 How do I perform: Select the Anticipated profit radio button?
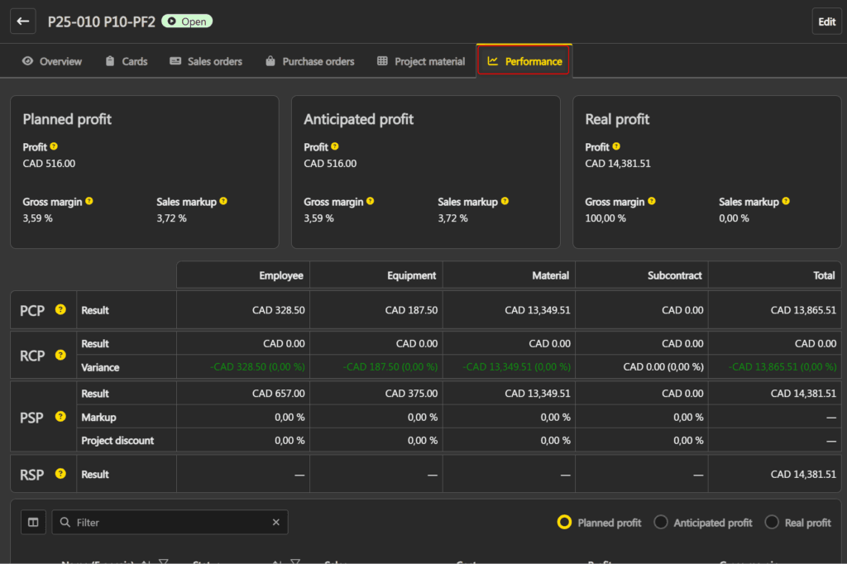(661, 523)
